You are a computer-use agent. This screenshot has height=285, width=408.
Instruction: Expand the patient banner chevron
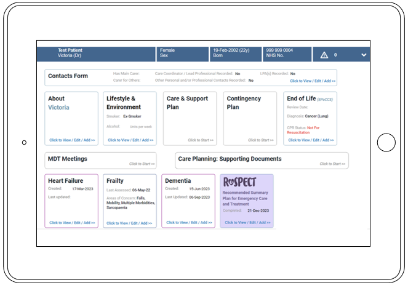coord(364,55)
